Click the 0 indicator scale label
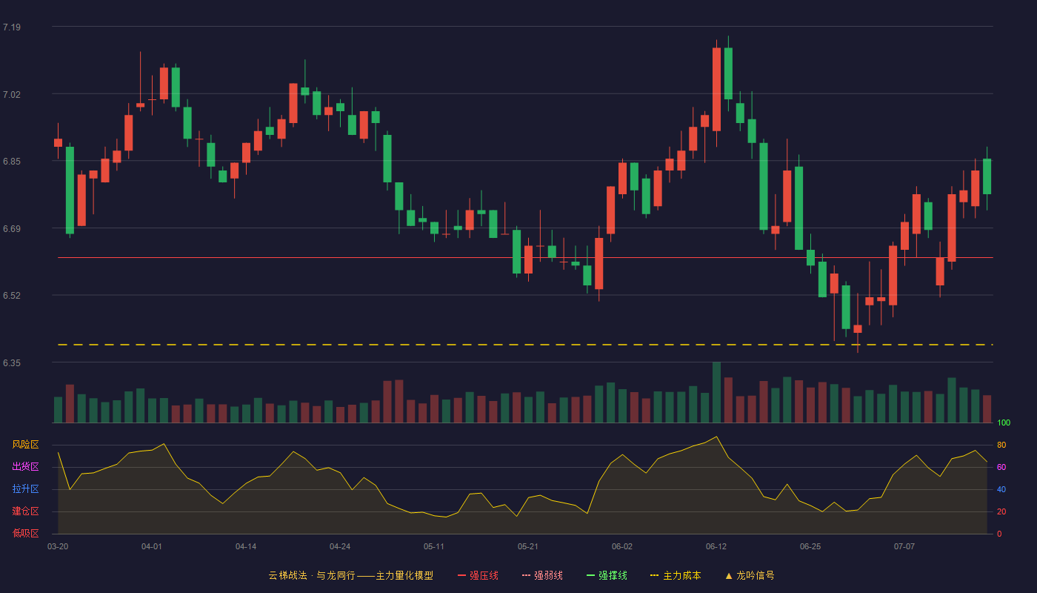 coord(999,534)
